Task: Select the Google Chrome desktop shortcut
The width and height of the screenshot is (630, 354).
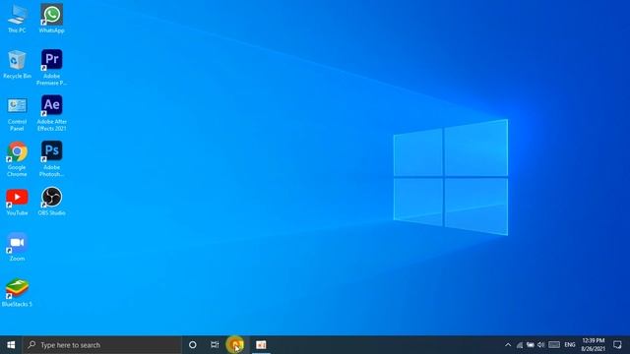Action: click(x=17, y=159)
